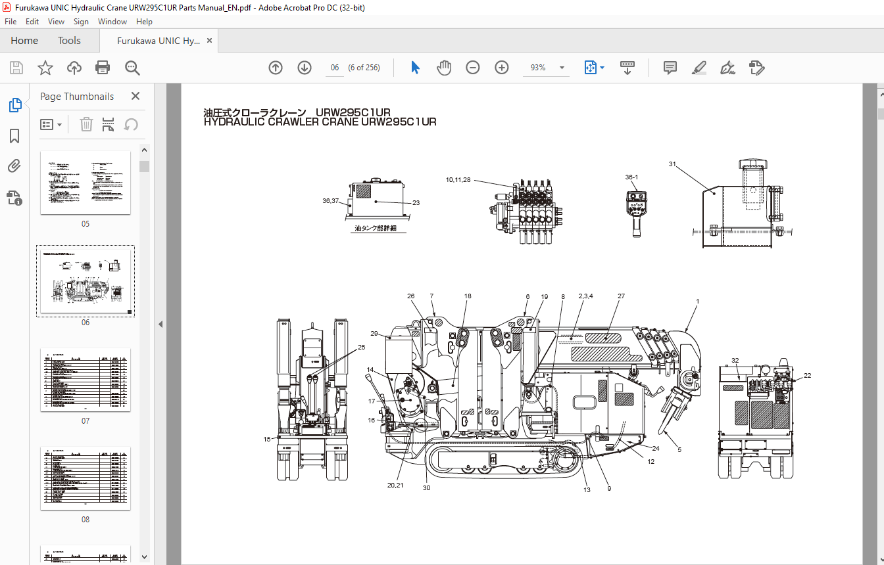Screen dimensions: 884x565
Task: Select page 05 thumbnail
Action: point(86,183)
